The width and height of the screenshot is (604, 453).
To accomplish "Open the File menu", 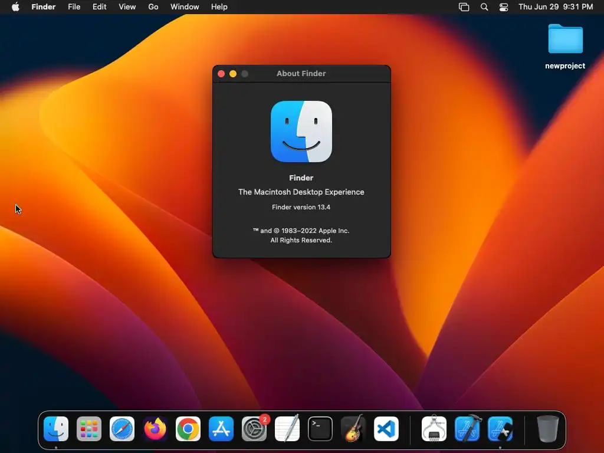I will click(74, 7).
